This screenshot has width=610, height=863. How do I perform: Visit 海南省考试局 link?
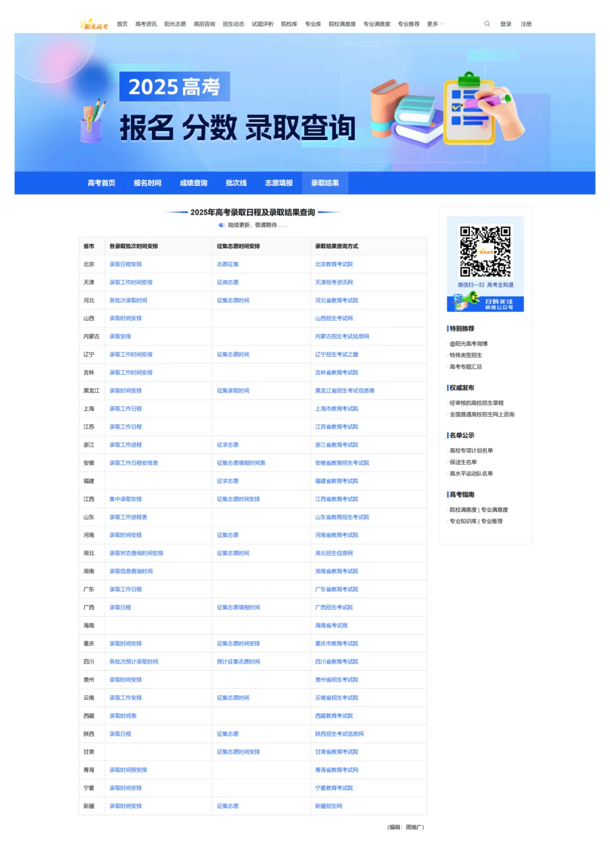[331, 626]
